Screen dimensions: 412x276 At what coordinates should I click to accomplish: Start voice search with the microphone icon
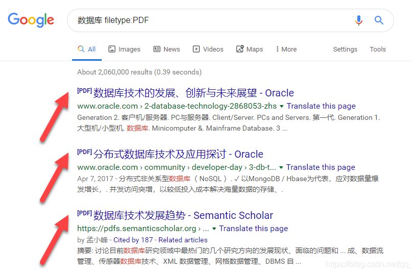click(x=359, y=20)
